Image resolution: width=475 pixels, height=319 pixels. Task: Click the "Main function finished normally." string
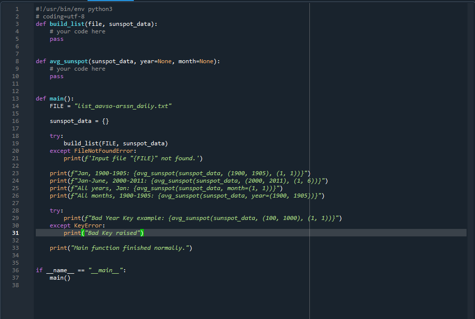point(130,248)
